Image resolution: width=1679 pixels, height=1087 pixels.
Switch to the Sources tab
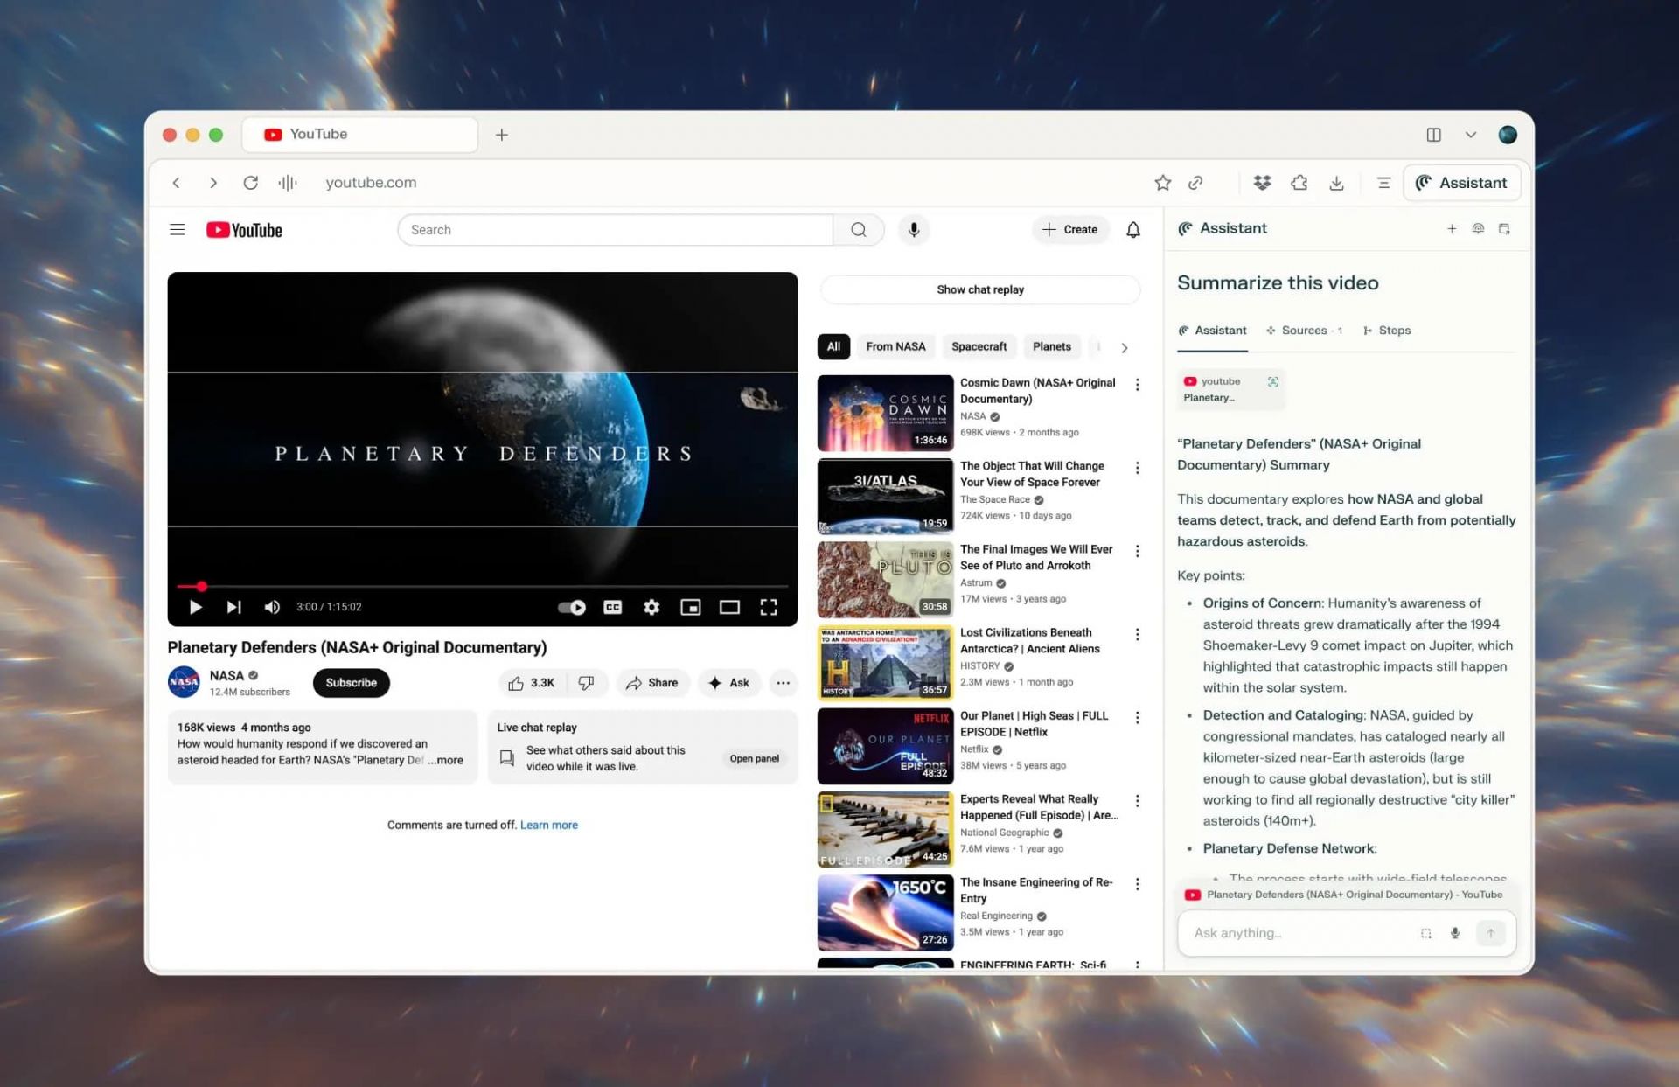coord(1303,331)
